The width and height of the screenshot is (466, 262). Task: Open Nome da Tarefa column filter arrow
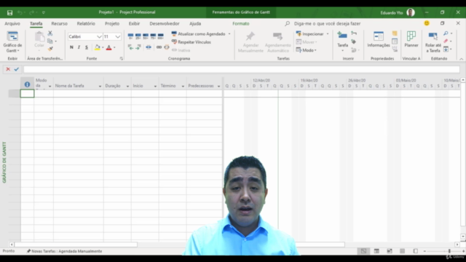100,86
